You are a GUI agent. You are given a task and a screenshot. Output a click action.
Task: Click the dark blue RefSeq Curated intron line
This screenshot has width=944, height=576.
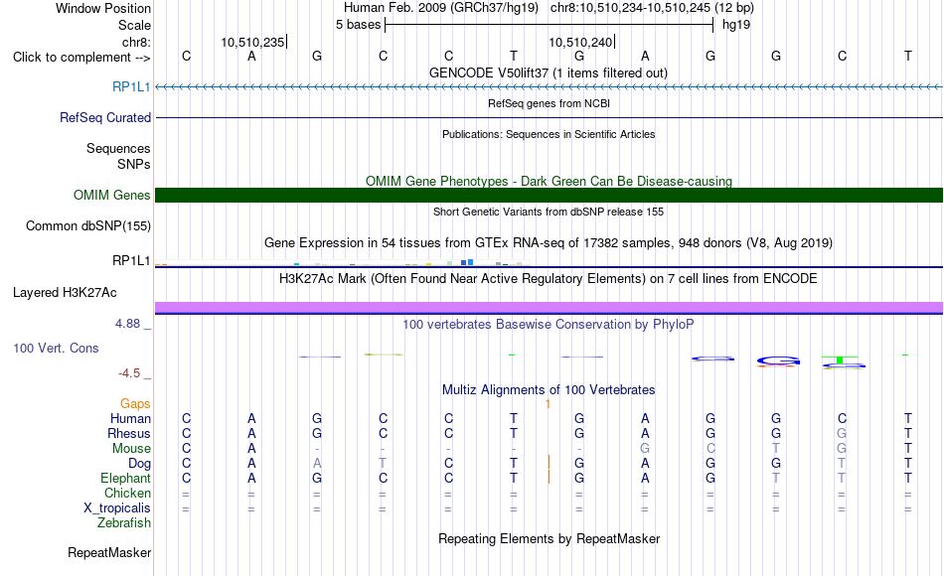click(x=550, y=117)
